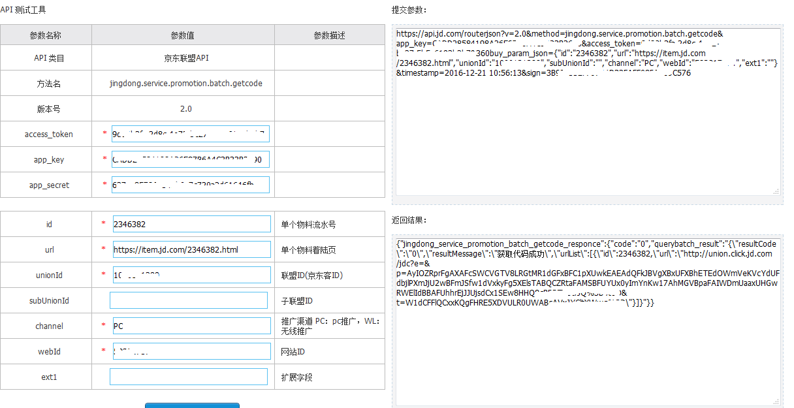Screen dimensions: 794x408
Task: Click the 扩展字段 description text
Action: 297,377
